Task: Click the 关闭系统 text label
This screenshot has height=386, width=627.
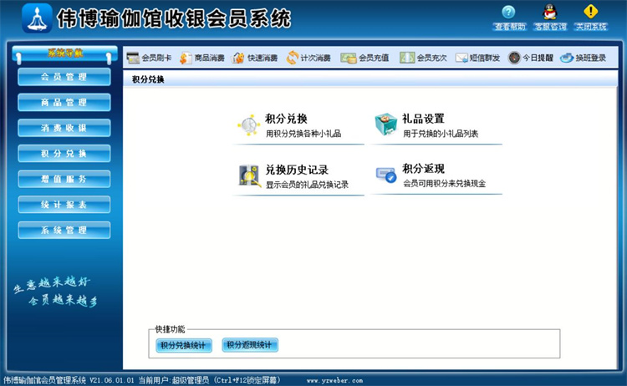Action: point(591,27)
